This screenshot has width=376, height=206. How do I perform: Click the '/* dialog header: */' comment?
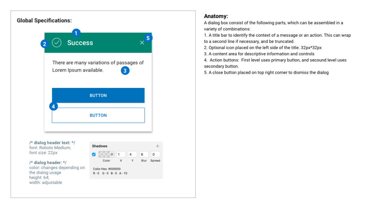pyautogui.click(x=48, y=162)
